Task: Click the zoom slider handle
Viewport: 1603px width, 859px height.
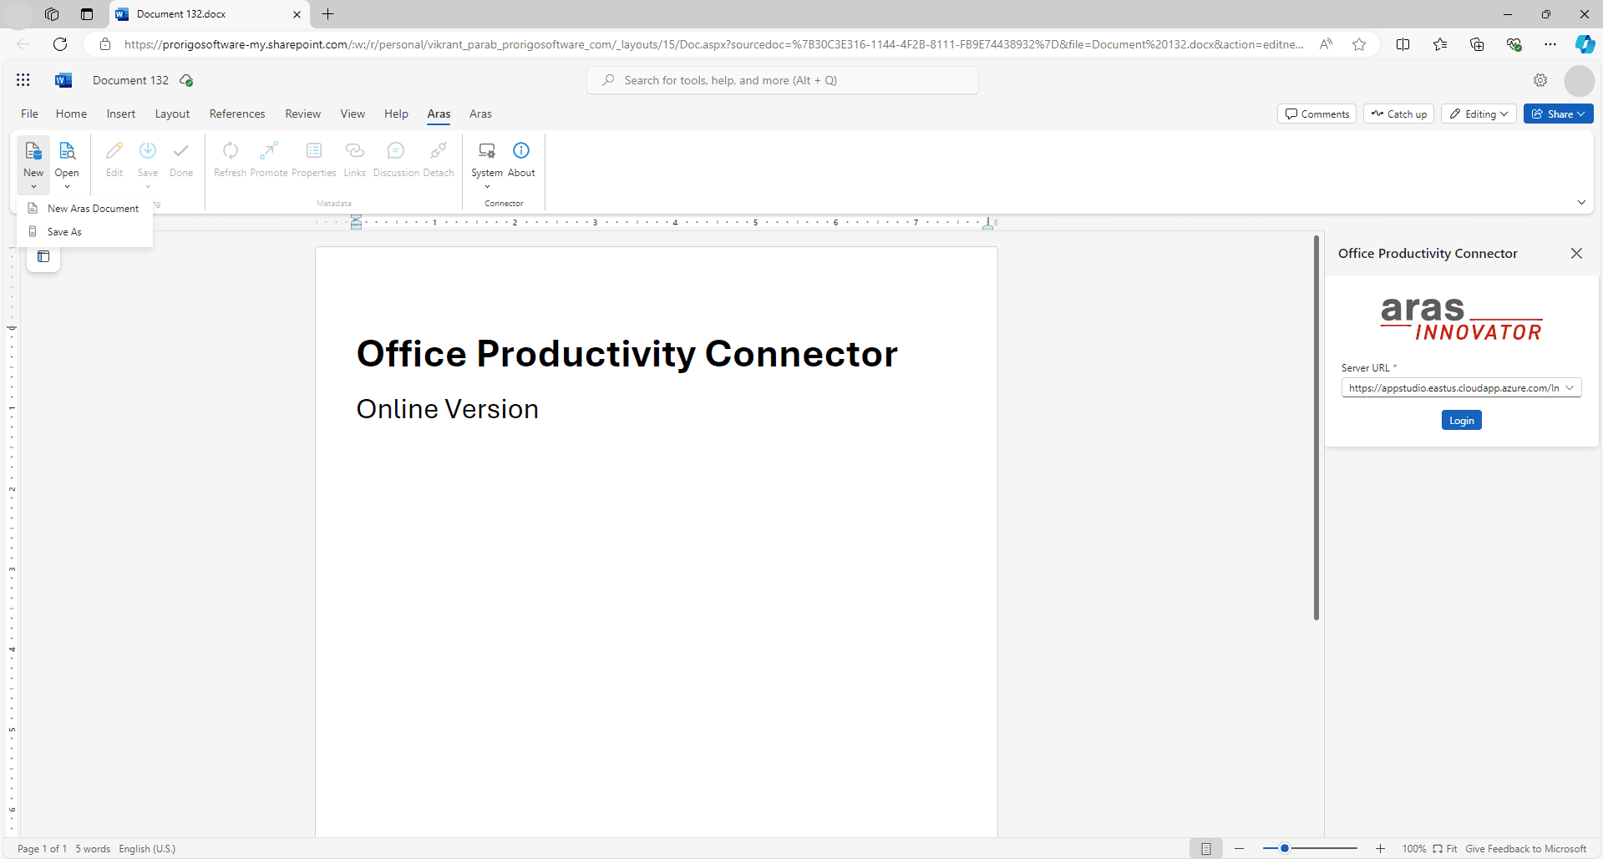Action: [1285, 848]
